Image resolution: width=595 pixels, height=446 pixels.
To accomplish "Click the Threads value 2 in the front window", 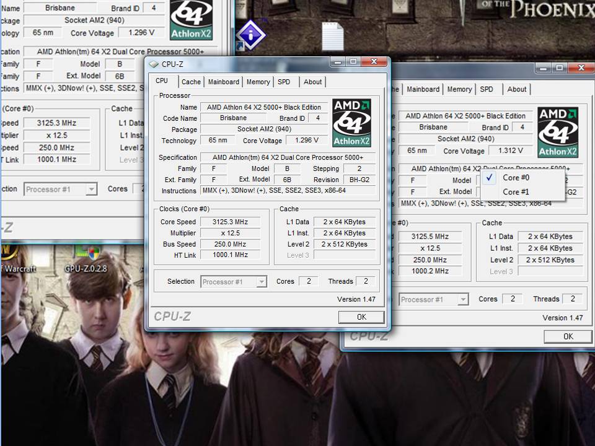I will (x=366, y=281).
